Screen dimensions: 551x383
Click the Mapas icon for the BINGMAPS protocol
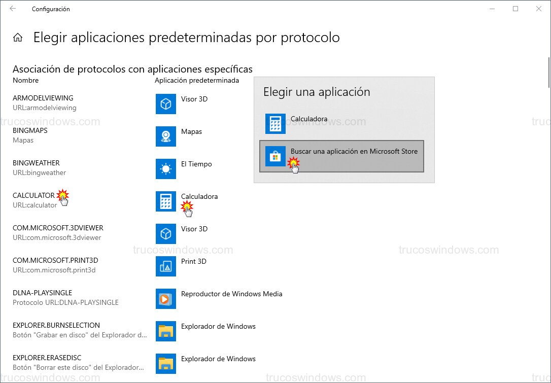coord(166,136)
